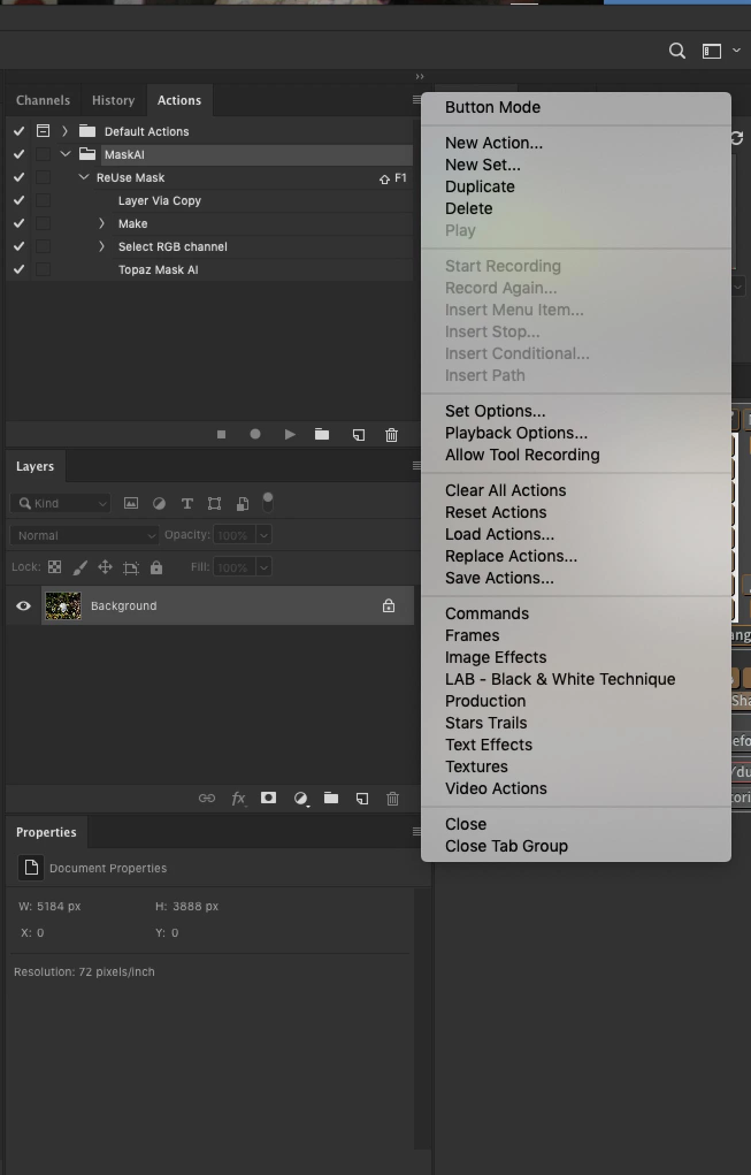The width and height of the screenshot is (751, 1175).
Task: Toggle the checkmark for Default Actions
Action: pos(19,131)
